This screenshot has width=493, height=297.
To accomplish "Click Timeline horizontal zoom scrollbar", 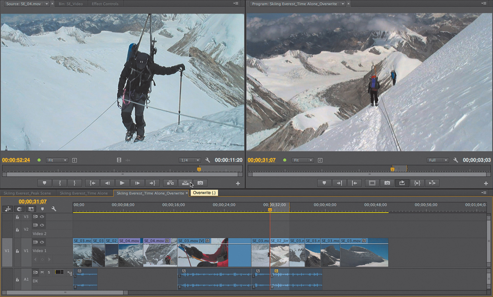I will click(65, 292).
